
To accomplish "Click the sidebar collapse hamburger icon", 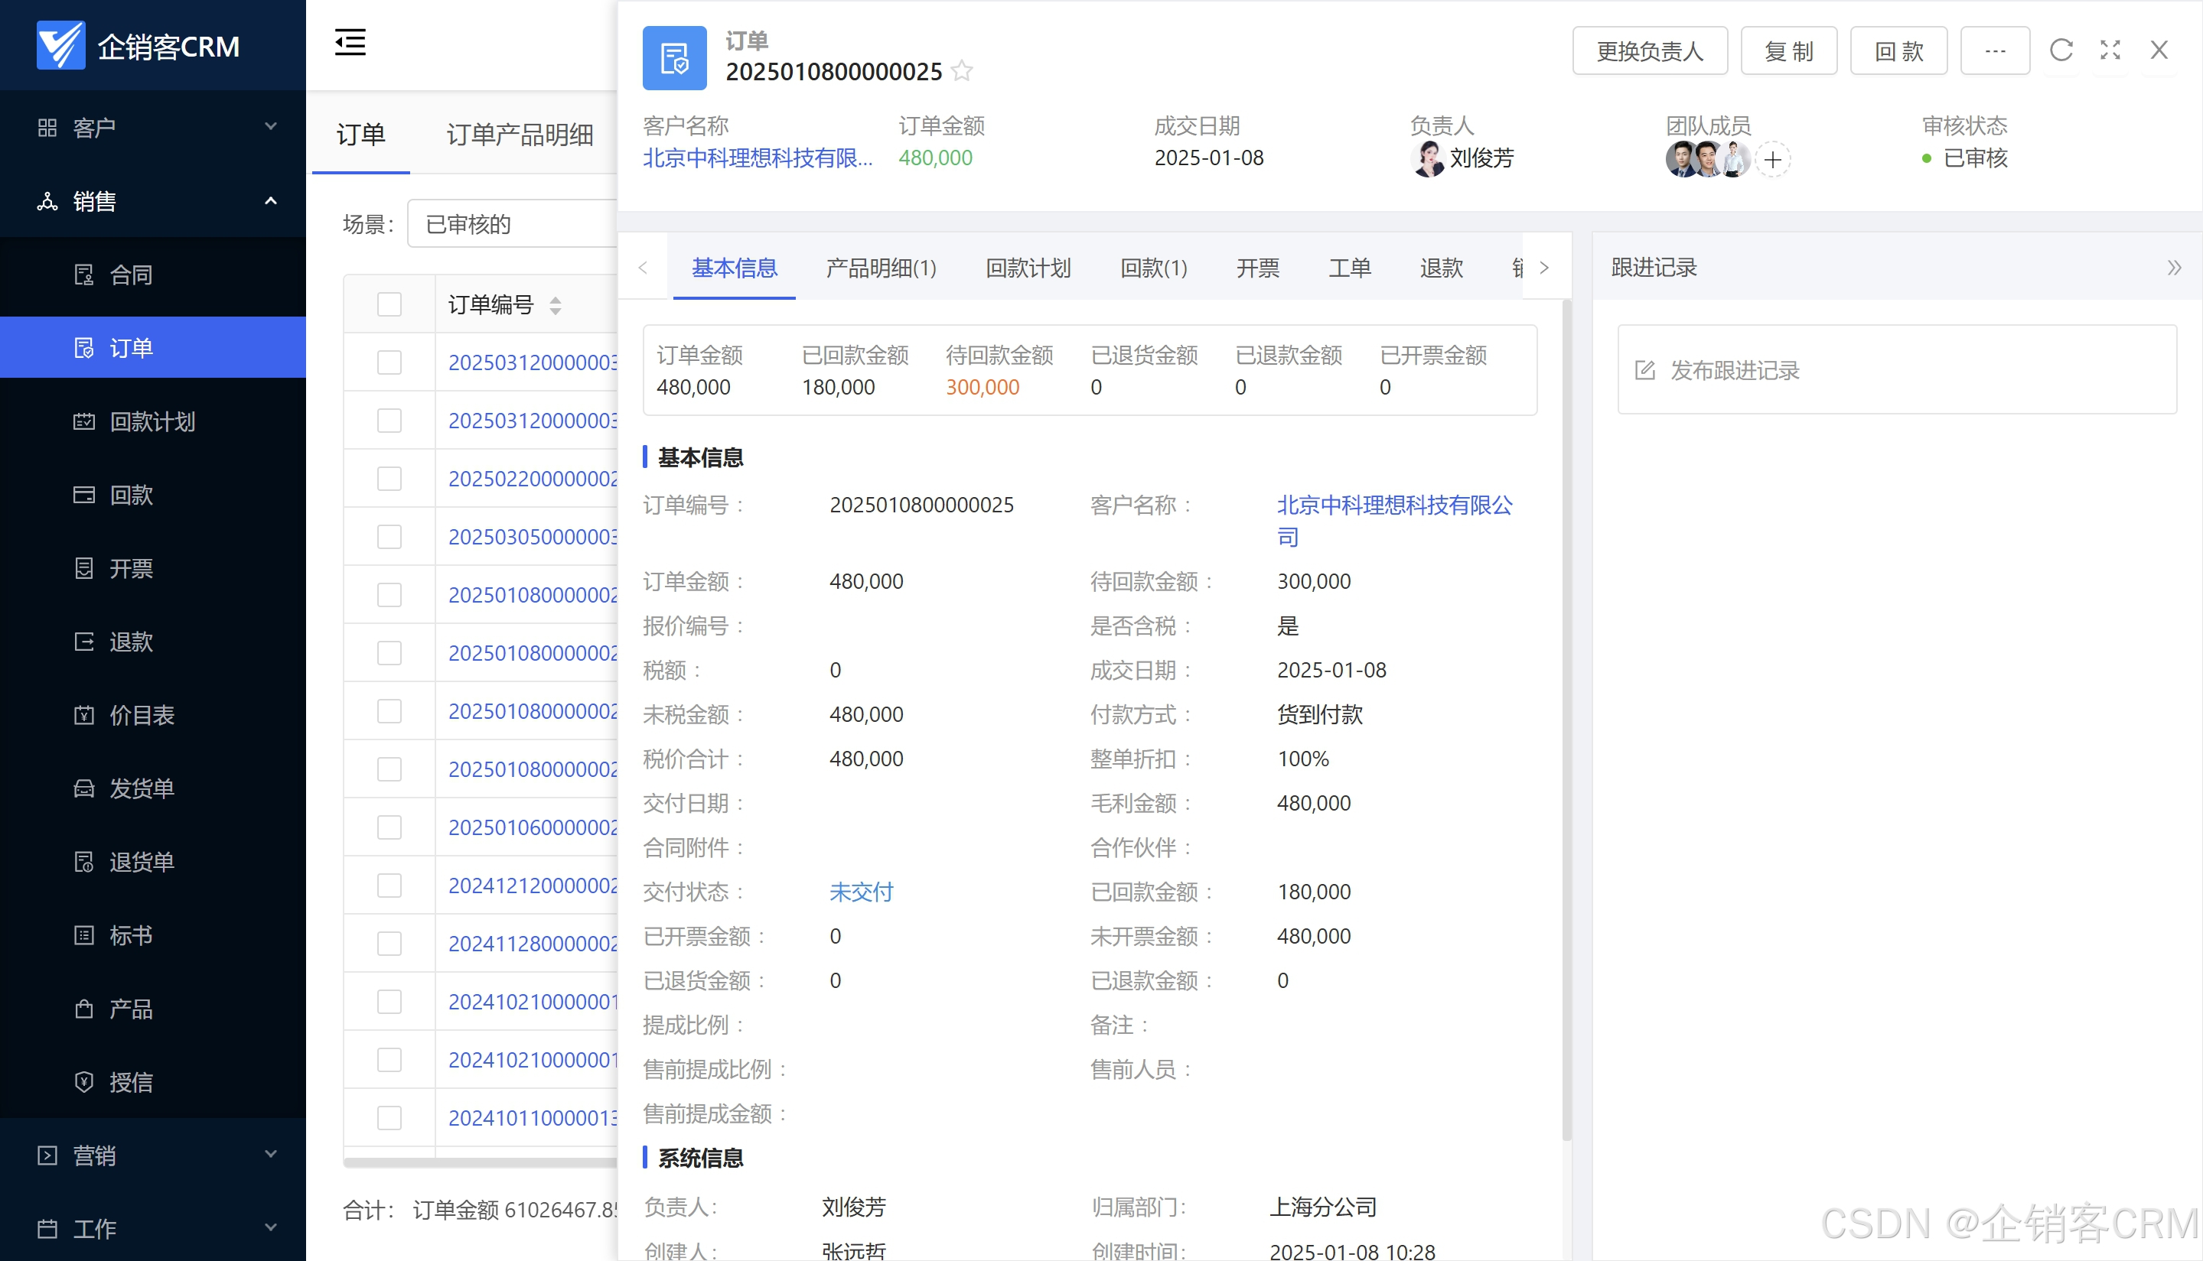I will (350, 41).
